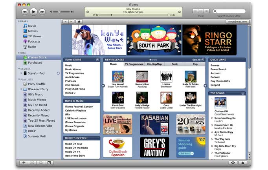Screen dimensions: 268x170
Task: Switch to Cover Flow view button
Action: click(x=206, y=11)
